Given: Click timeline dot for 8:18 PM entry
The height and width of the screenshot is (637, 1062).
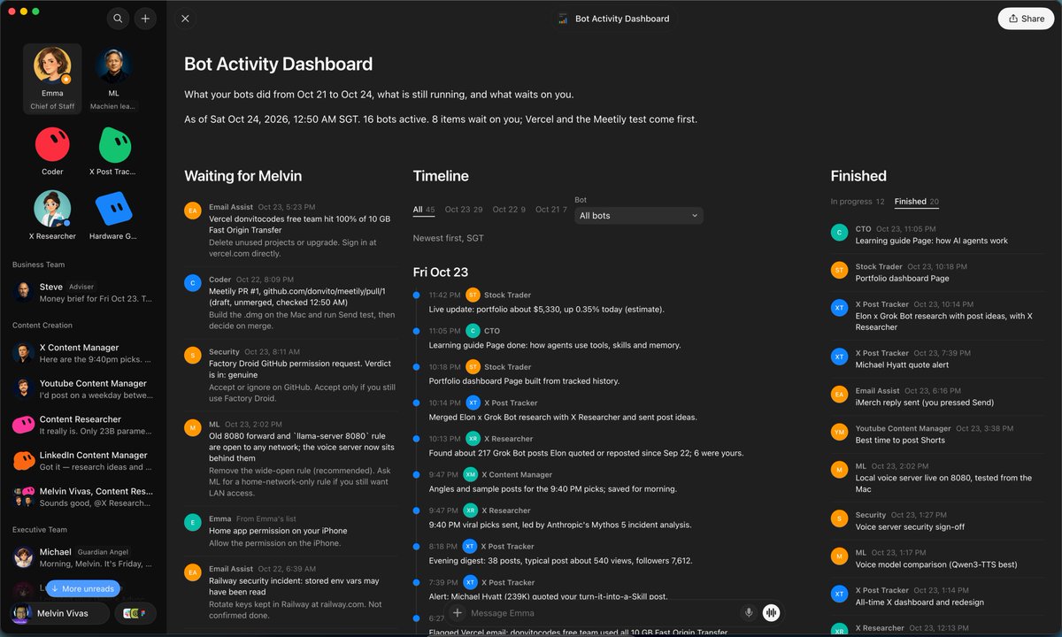Looking at the screenshot, I should point(416,546).
